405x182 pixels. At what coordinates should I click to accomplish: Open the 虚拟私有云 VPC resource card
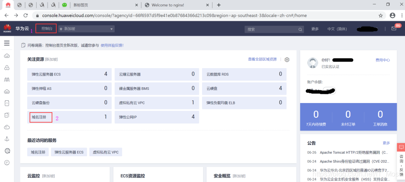[157, 103]
